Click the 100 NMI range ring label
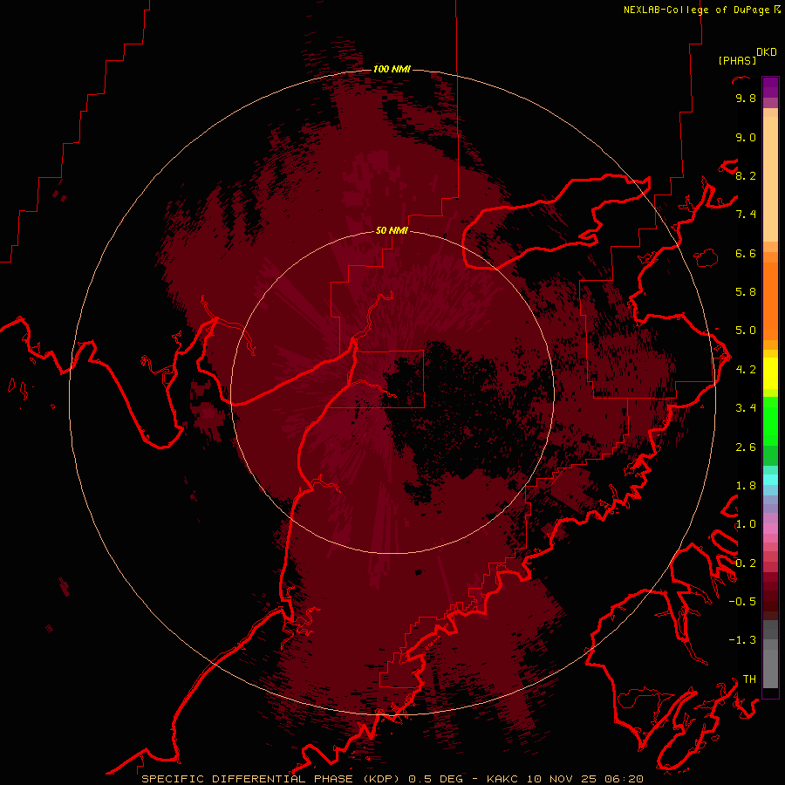Viewport: 785px width, 785px height. pyautogui.click(x=392, y=69)
